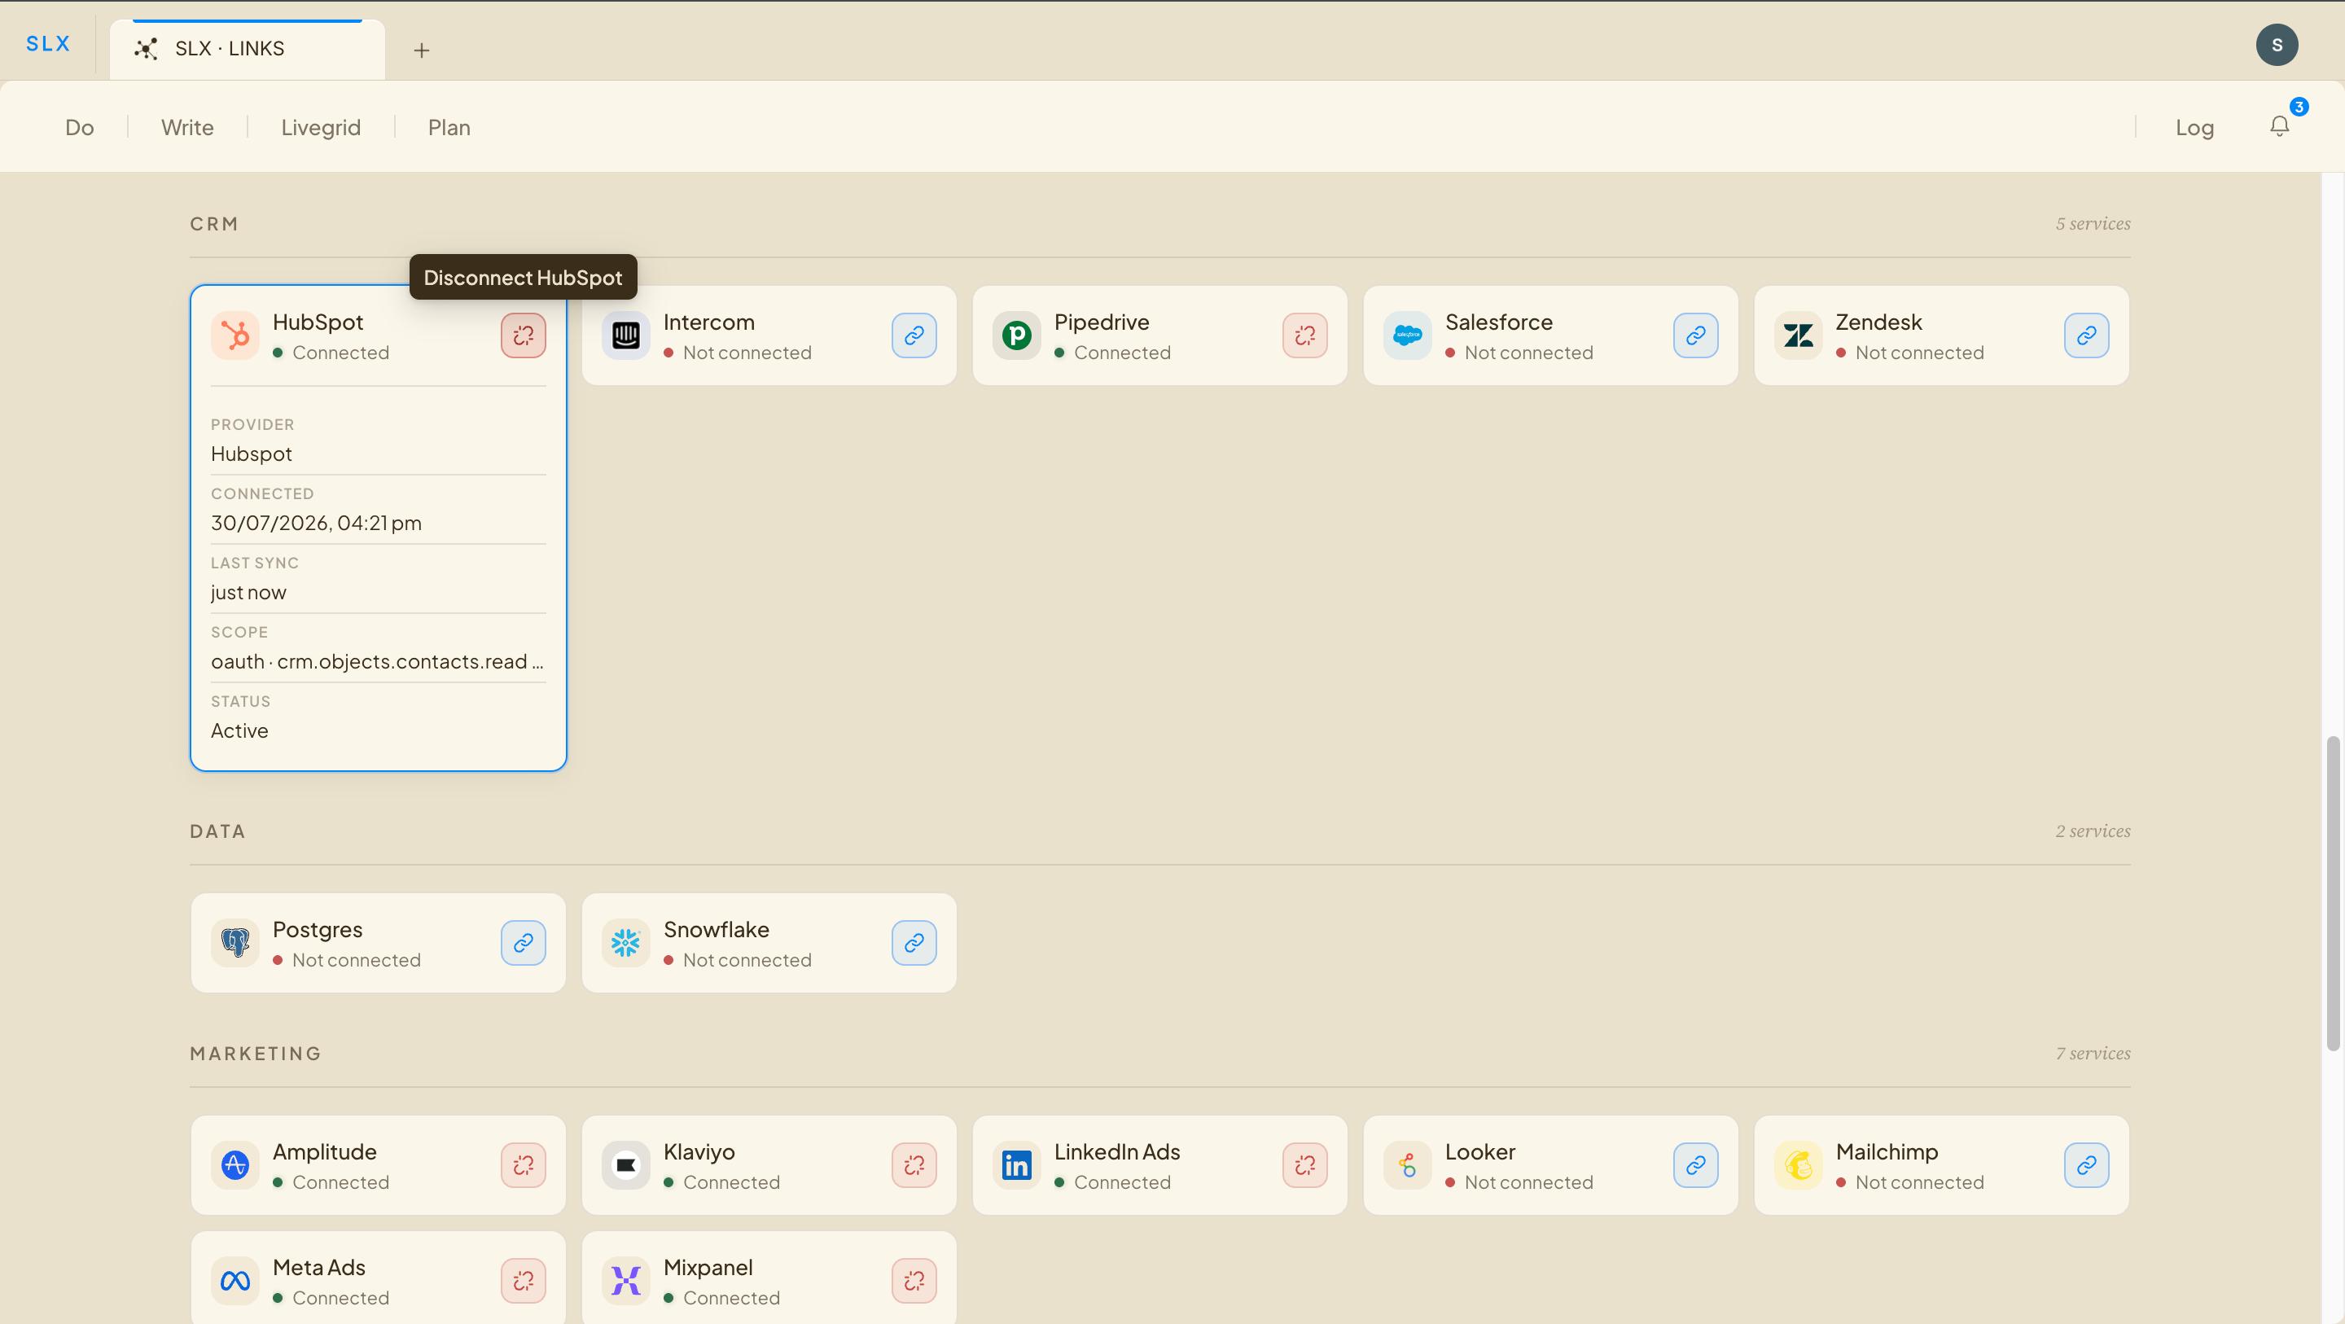2345x1324 pixels.
Task: Click the Postgres elephant logo
Action: (234, 942)
